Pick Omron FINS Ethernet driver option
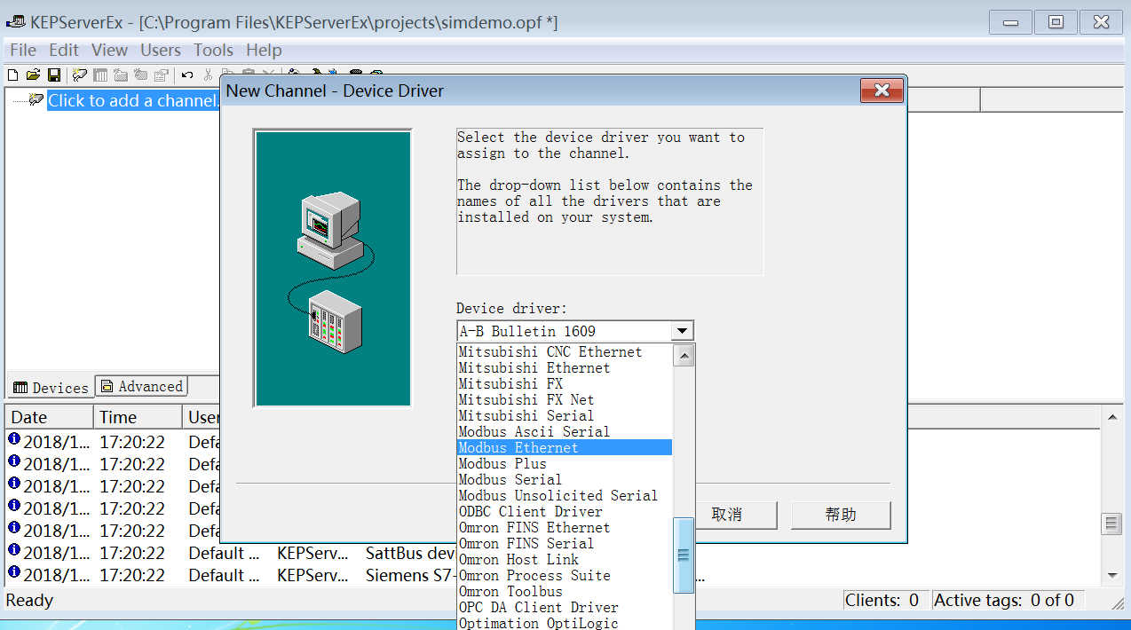This screenshot has width=1131, height=630. point(534,528)
